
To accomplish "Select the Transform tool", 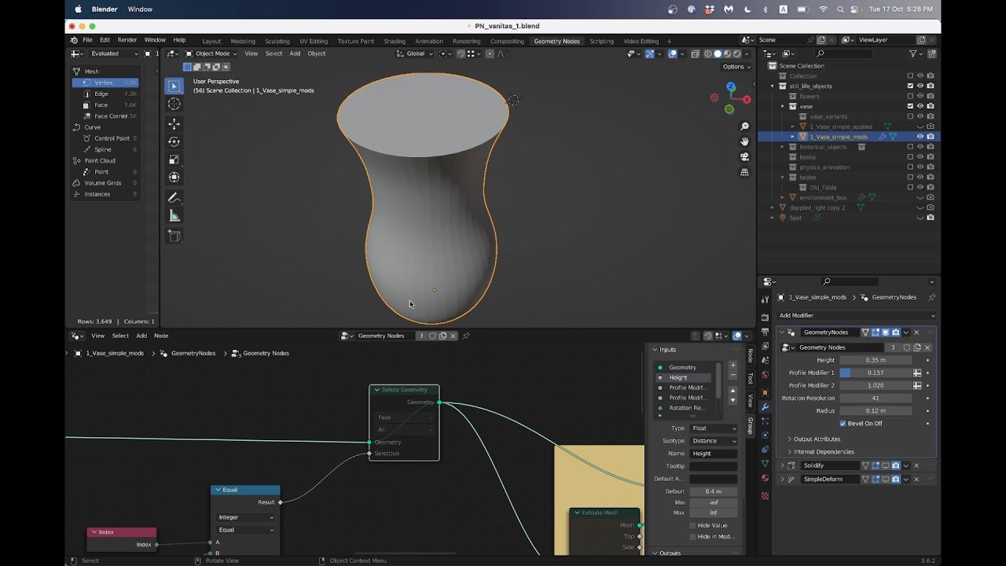I will 174,177.
